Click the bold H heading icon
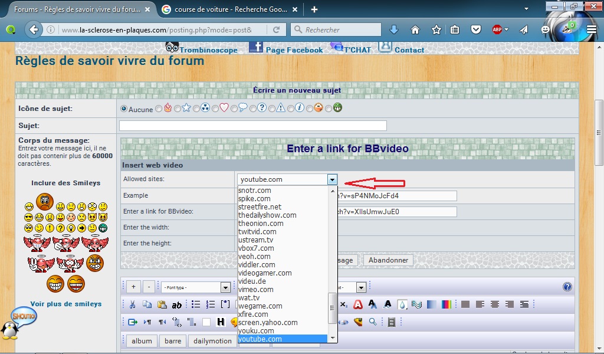Image resolution: width=604 pixels, height=354 pixels. pos(221,322)
